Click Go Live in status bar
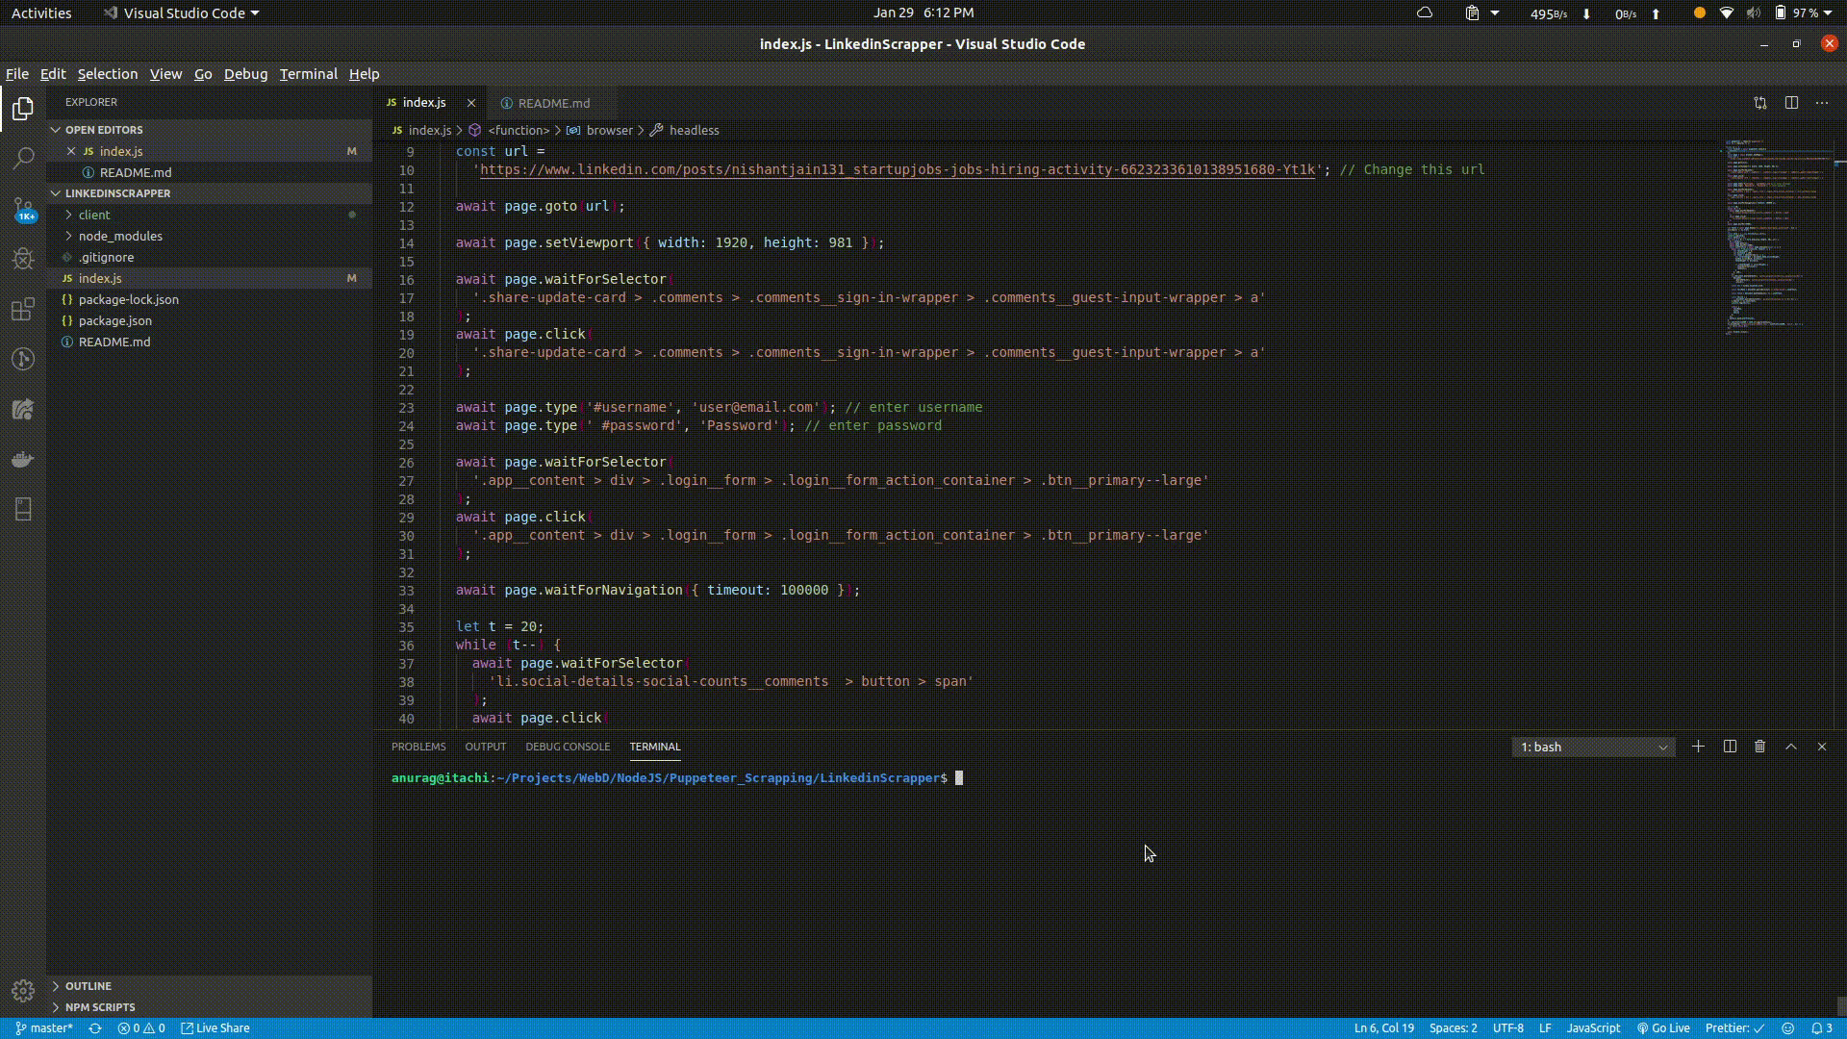1847x1039 pixels. point(1664,1028)
